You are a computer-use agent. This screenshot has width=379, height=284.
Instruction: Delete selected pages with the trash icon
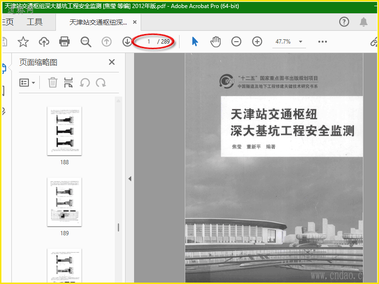pos(53,82)
